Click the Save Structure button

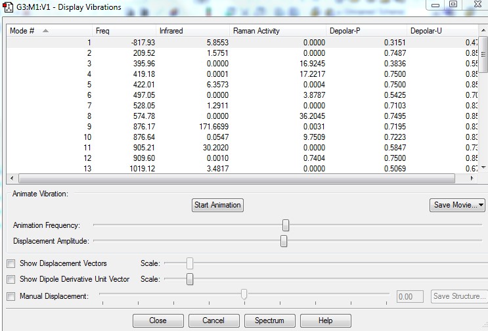pos(459,296)
